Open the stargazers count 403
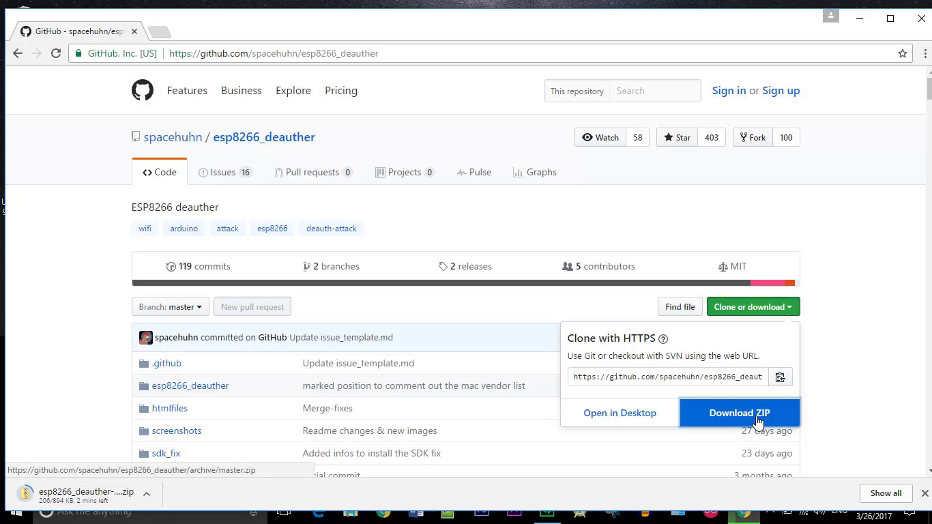Screen dimensions: 932x524 [x=712, y=137]
